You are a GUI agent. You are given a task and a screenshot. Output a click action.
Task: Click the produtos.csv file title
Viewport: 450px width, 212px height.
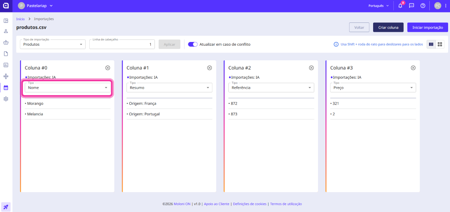31,27
